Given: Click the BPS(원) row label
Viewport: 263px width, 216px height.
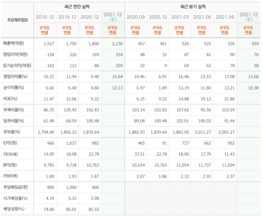Looking at the screenshot, I should tap(10, 165).
